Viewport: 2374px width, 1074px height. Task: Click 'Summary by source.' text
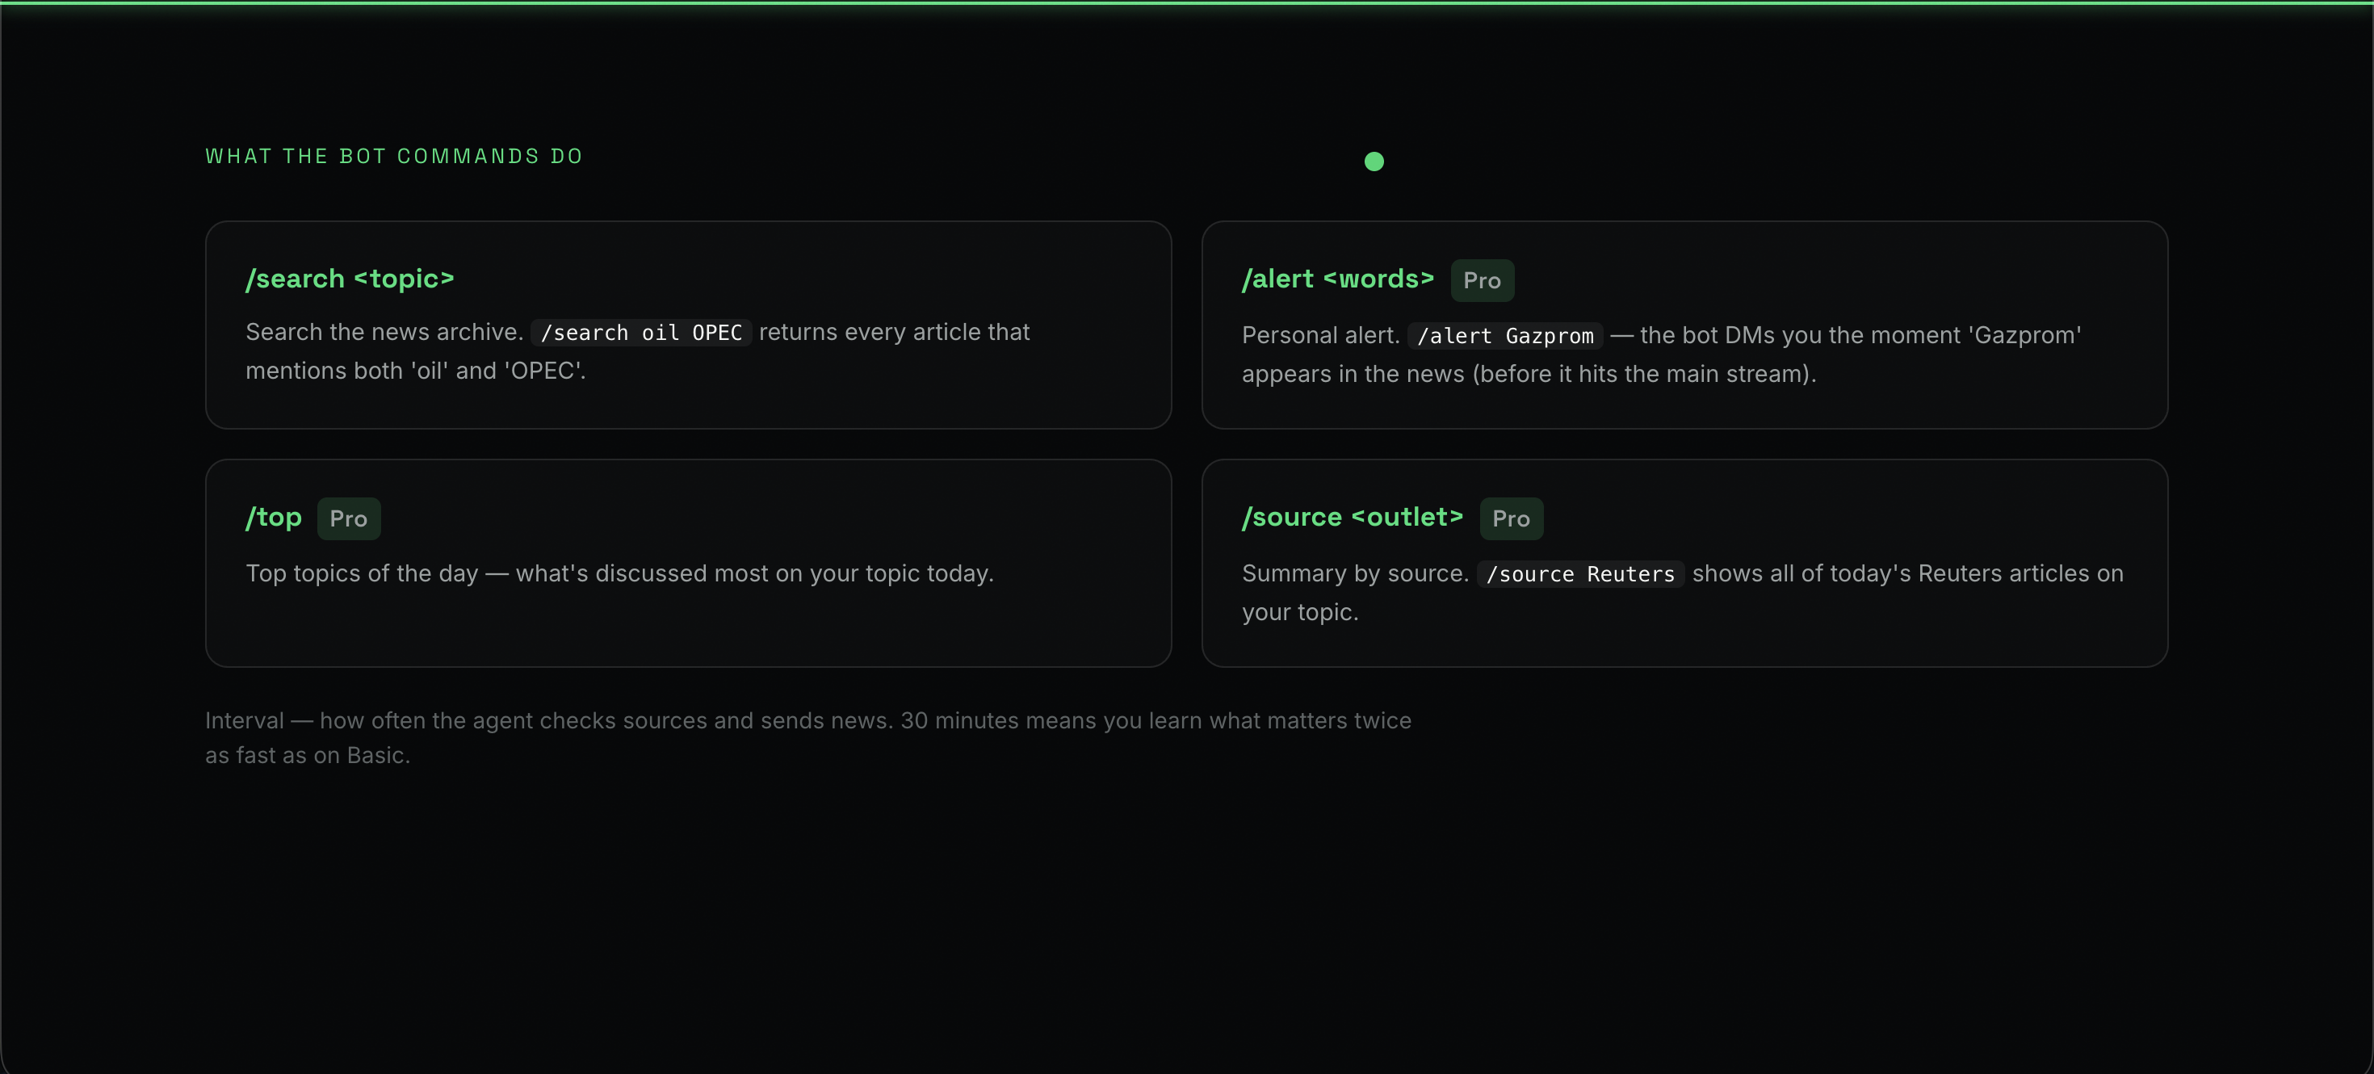pos(1356,573)
